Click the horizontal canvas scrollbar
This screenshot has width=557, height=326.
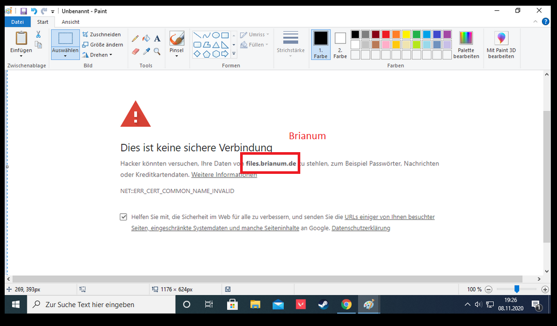click(x=268, y=279)
